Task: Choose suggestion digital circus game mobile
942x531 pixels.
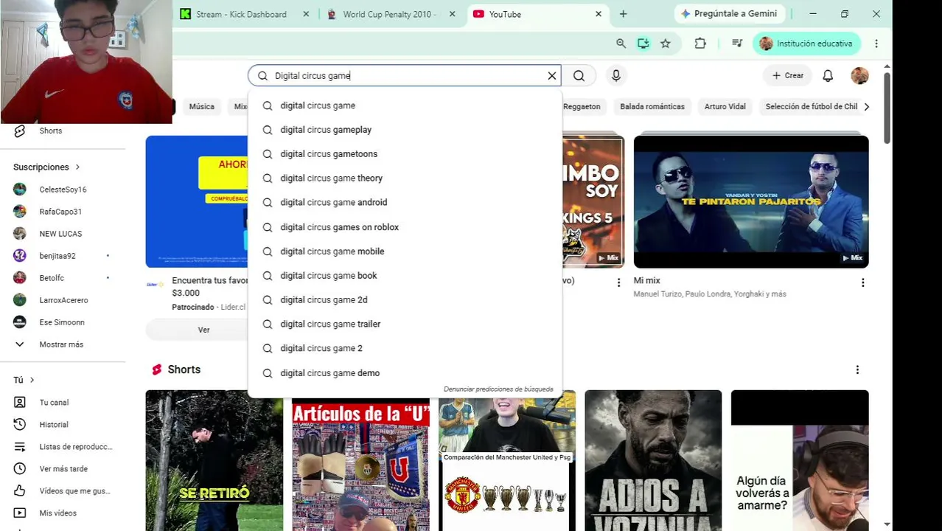Action: [405, 251]
